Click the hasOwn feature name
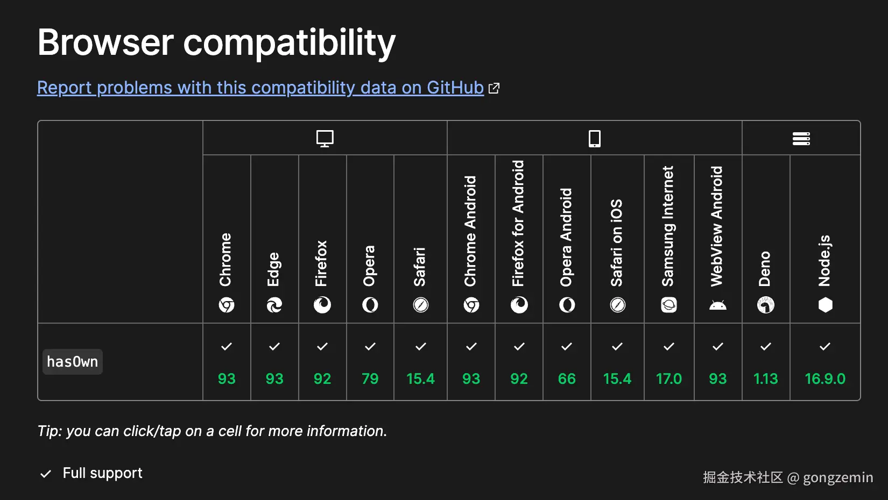888x500 pixels. point(73,362)
